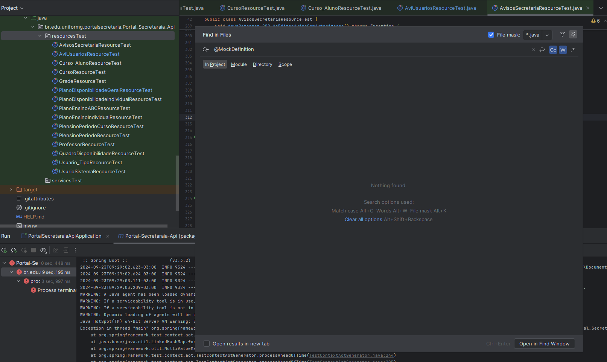Click the QuadroDisponibilidadeResourceTest class icon
This screenshot has width=607, height=362.
coord(55,153)
